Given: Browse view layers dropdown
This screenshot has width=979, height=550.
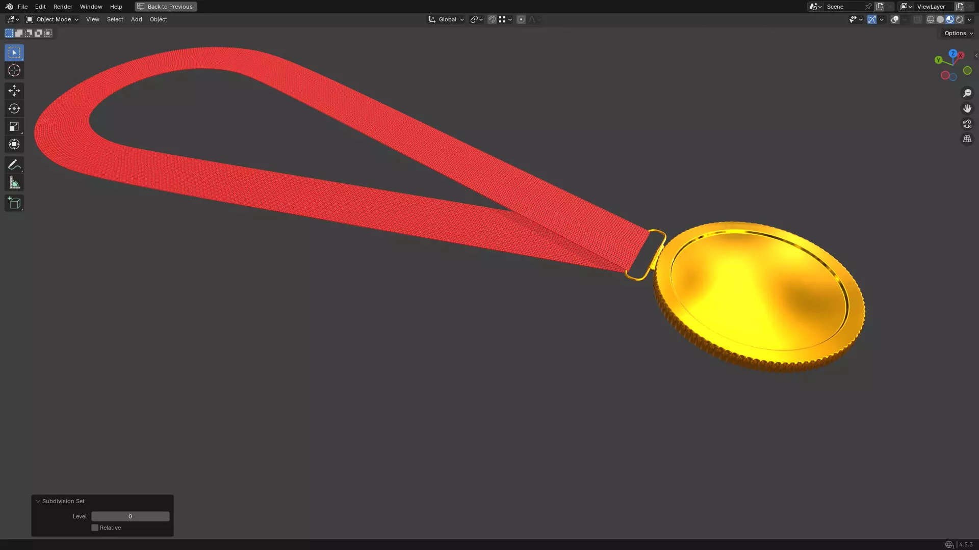Looking at the screenshot, I should (x=906, y=7).
